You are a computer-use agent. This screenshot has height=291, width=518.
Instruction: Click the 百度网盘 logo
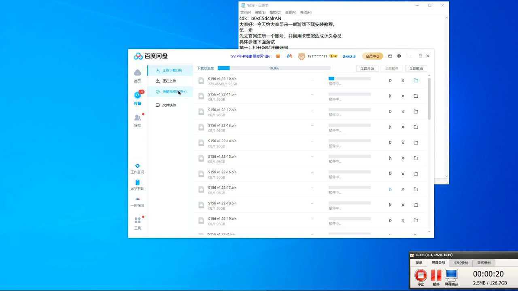(x=151, y=56)
